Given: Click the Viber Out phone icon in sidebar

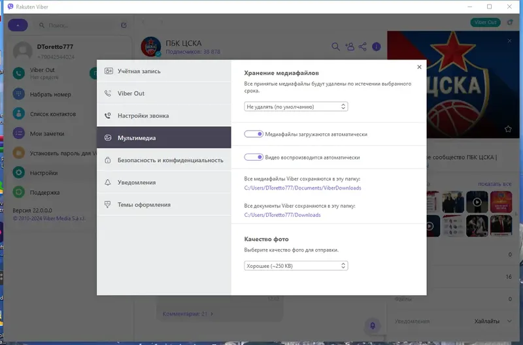Looking at the screenshot, I should tap(19, 73).
